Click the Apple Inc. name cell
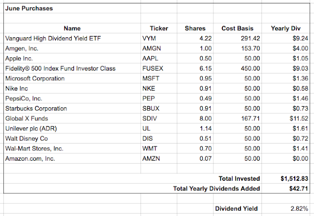The image size is (314, 216). (19, 58)
